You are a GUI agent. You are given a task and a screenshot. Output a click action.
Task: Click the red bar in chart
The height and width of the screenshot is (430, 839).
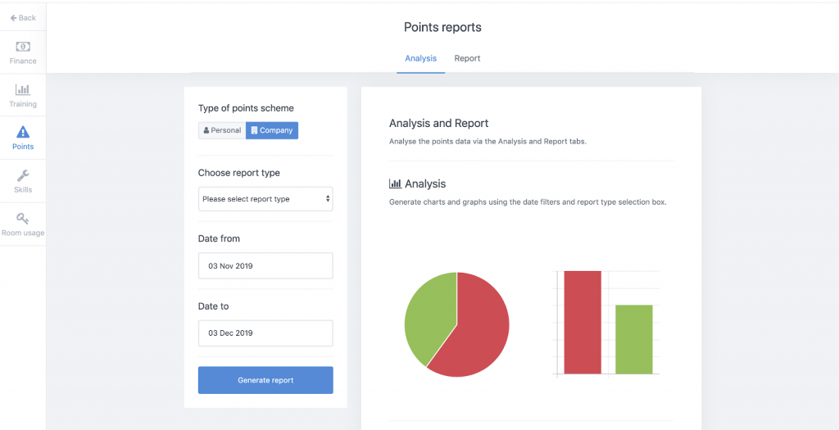[583, 322]
